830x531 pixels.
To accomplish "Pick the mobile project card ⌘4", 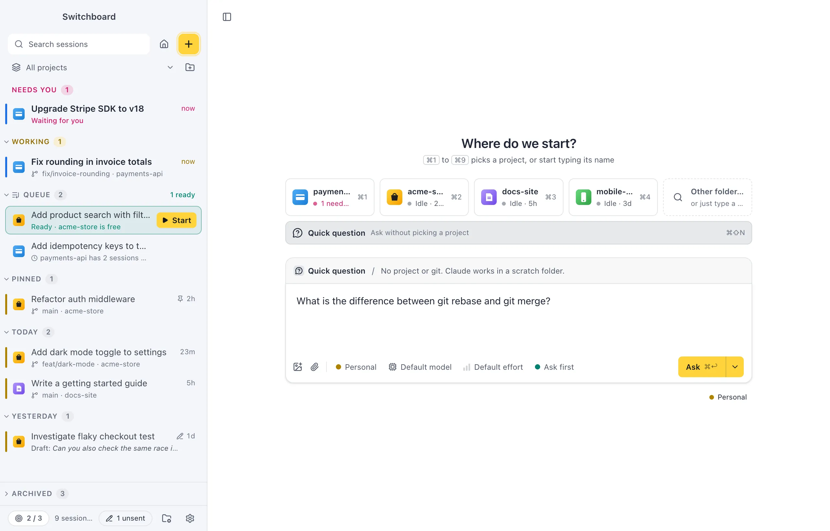I will pyautogui.click(x=613, y=197).
